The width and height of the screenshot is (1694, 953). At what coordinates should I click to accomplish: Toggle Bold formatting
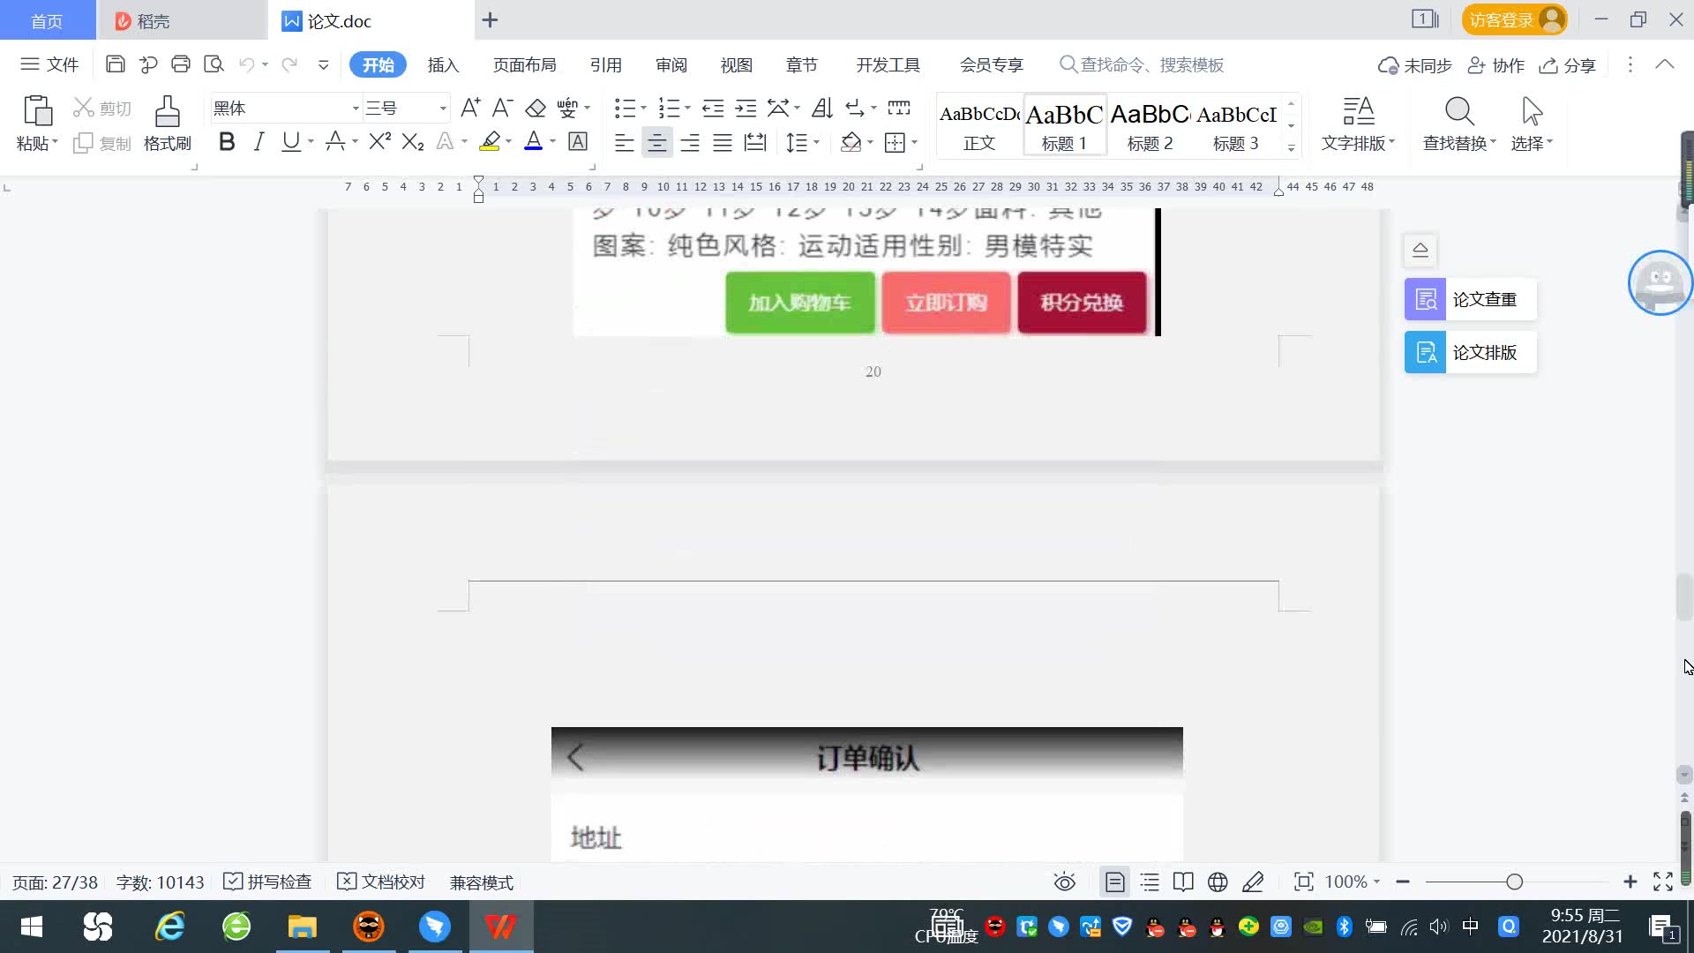point(227,142)
